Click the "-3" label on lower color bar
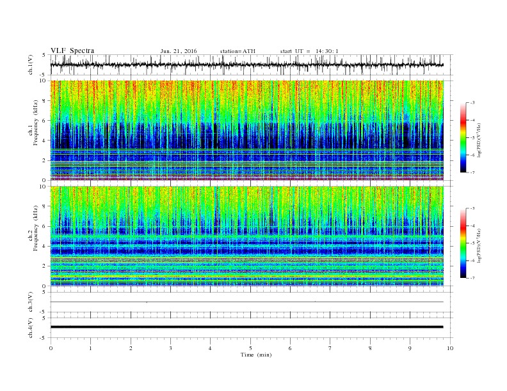 coord(472,208)
